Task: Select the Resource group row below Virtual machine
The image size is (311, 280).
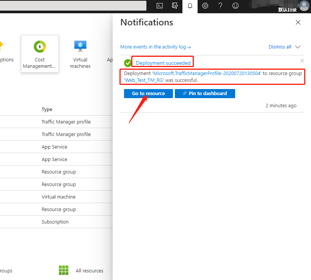Action: [56, 209]
